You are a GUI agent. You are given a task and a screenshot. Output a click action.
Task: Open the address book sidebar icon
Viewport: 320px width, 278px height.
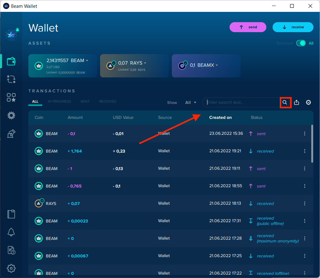[11, 214]
